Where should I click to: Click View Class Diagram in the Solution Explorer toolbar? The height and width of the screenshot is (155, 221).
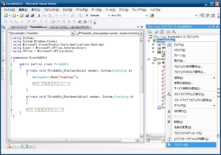[174, 32]
